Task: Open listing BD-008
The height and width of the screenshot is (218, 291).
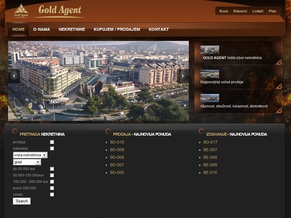Action: click(117, 158)
